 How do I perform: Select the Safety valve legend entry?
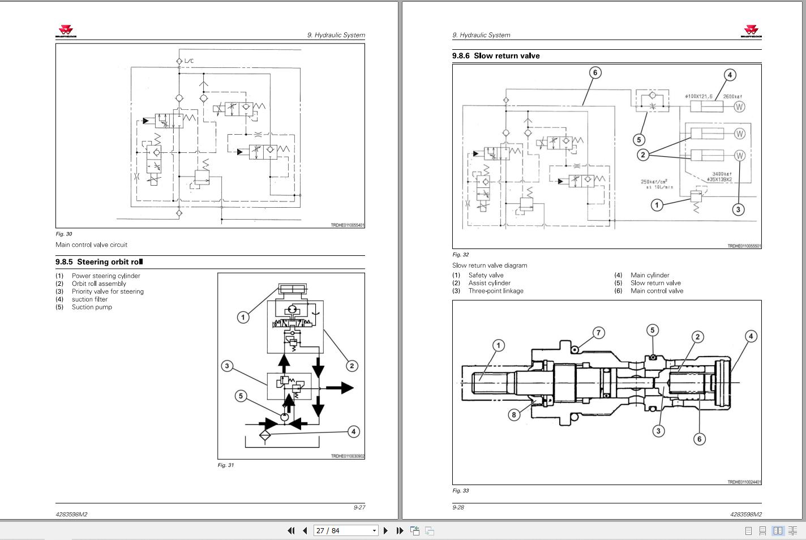486,275
